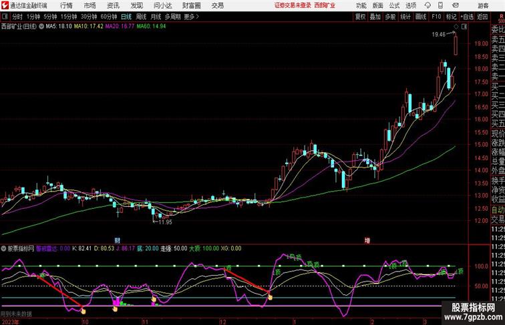Add stock with +自选 button
505x325 pixels.
467,17
